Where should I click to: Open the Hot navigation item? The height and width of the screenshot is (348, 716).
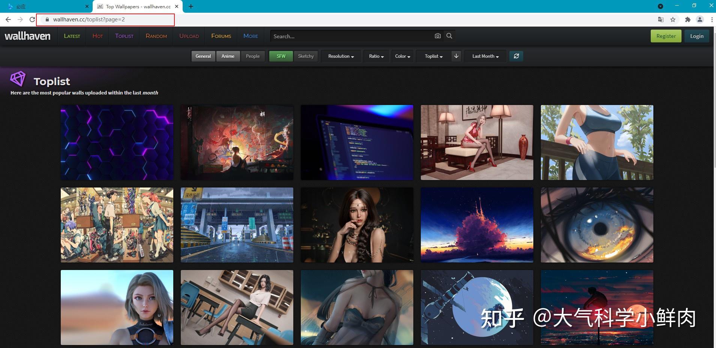click(98, 36)
